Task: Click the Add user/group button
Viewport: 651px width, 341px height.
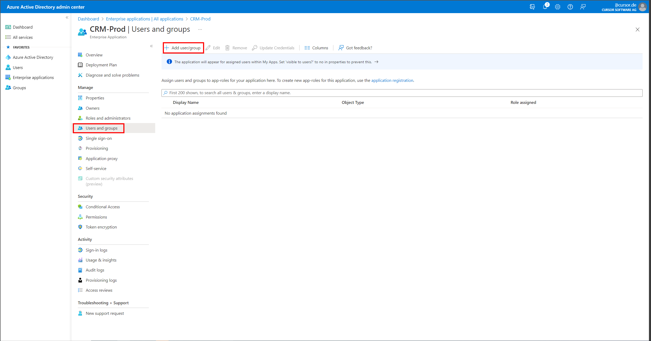Action: [x=183, y=48]
